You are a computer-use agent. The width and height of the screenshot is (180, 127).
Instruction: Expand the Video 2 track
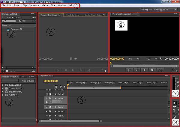[x=56, y=94]
